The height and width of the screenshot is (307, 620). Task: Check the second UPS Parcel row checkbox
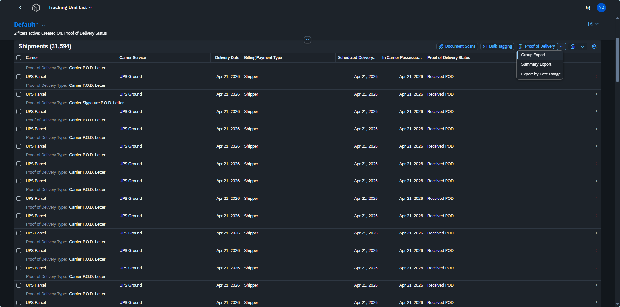pos(19,94)
